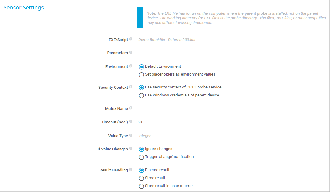The height and width of the screenshot is (192, 330).
Task: Show help for Mutex Name icon
Action: pyautogui.click(x=131, y=108)
